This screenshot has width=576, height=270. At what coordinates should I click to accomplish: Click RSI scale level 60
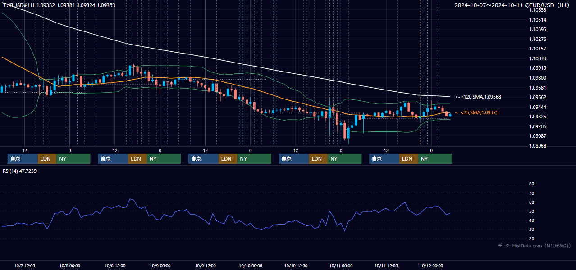531,202
